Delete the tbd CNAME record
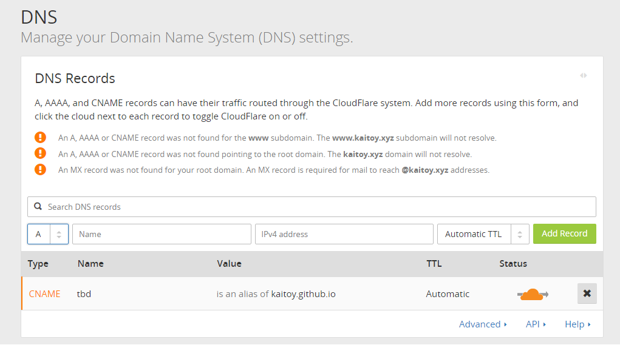 click(587, 293)
